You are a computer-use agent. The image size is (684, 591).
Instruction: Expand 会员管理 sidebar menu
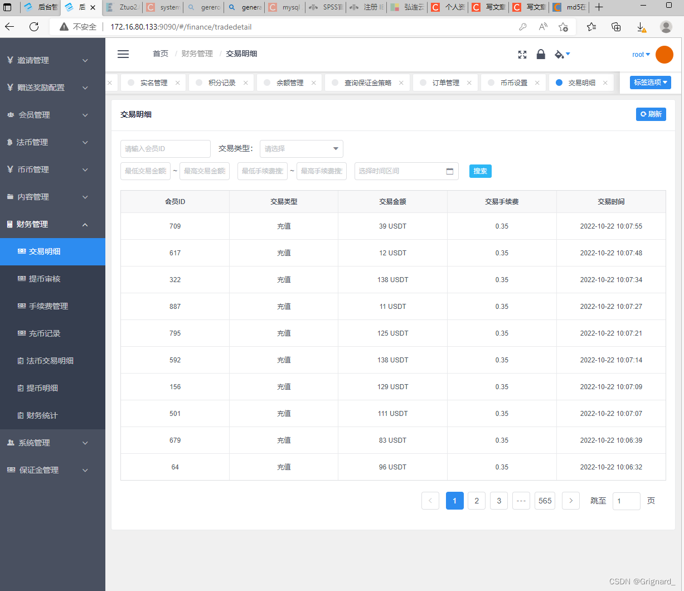pyautogui.click(x=52, y=115)
